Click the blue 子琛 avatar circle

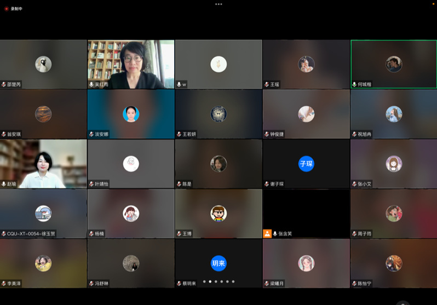point(306,164)
